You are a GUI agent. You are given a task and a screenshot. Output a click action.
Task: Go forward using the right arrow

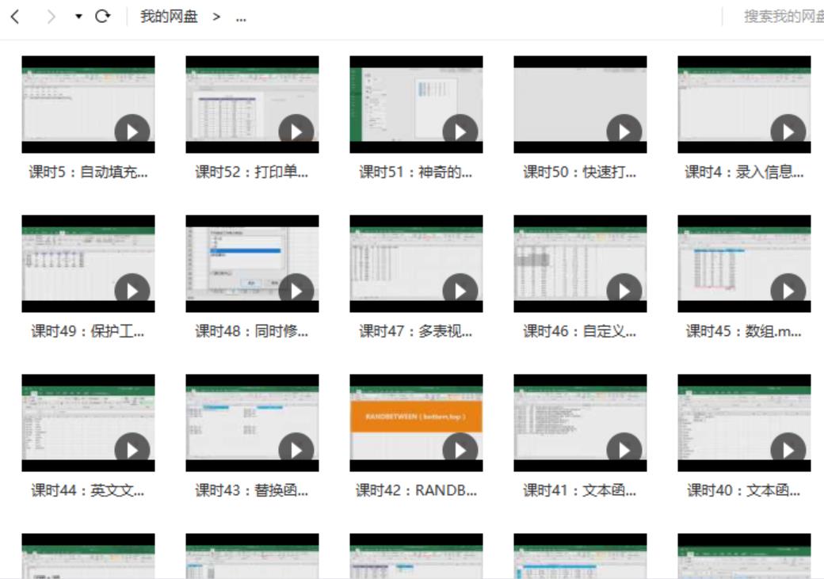click(51, 17)
